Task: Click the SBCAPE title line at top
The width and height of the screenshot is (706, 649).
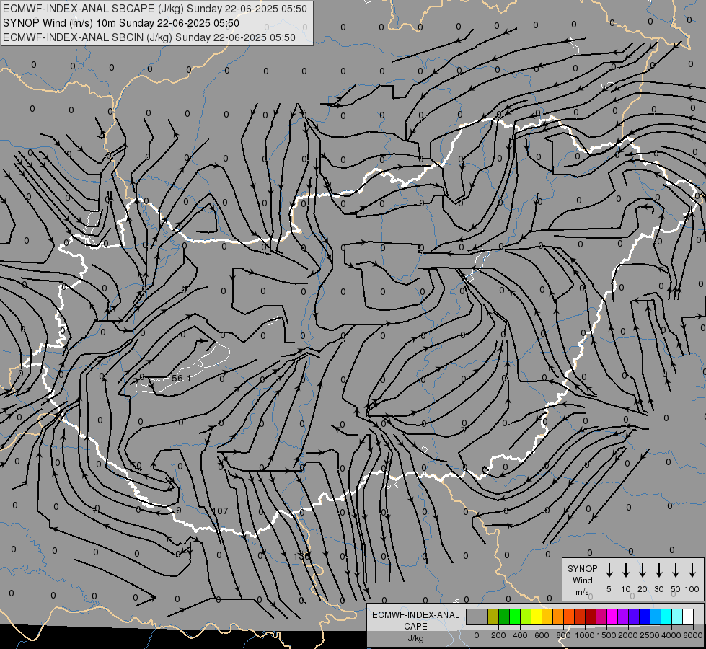Action: tap(155, 9)
